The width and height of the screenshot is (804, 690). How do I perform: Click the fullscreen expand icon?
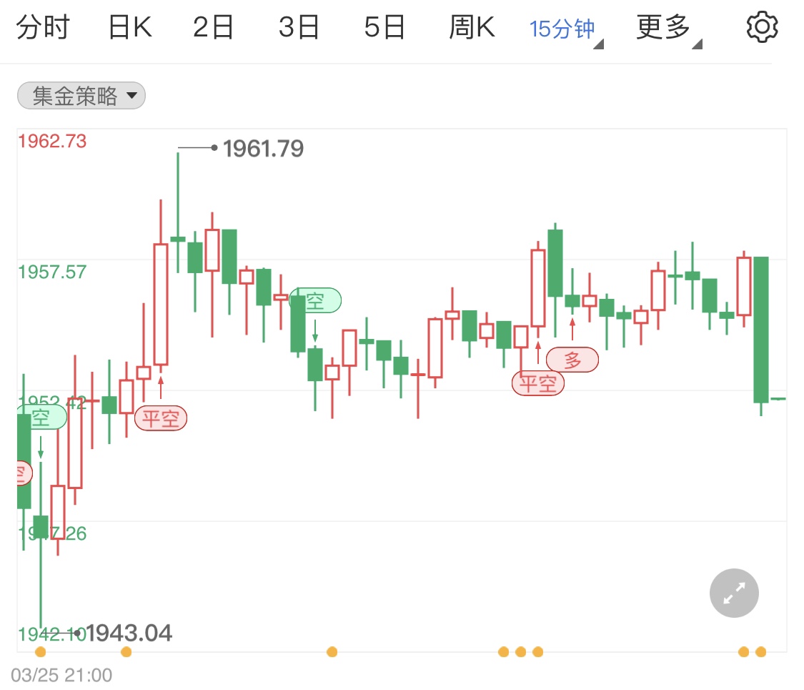click(x=734, y=593)
